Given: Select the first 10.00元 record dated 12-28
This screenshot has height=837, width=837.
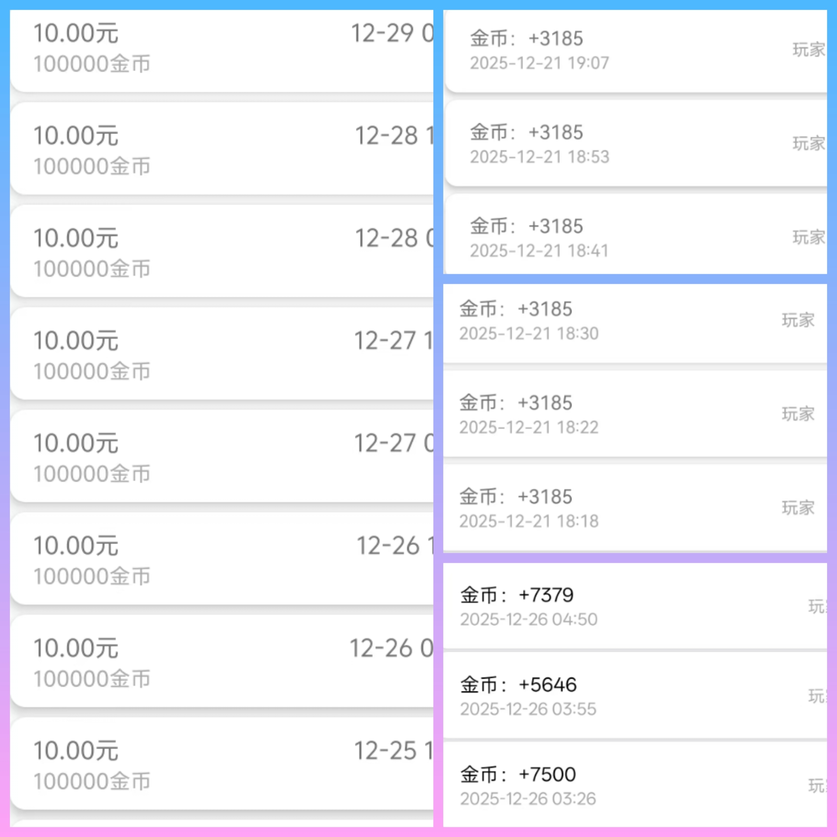Looking at the screenshot, I should pos(222,150).
